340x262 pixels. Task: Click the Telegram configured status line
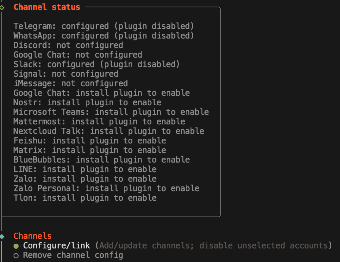point(103,26)
